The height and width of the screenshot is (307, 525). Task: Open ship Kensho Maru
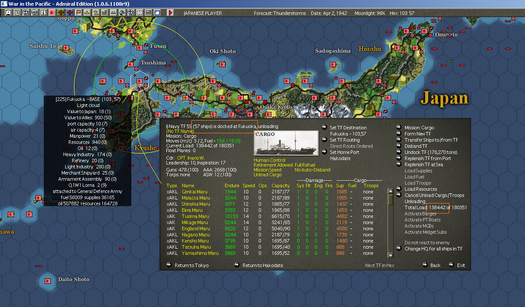pos(195,241)
